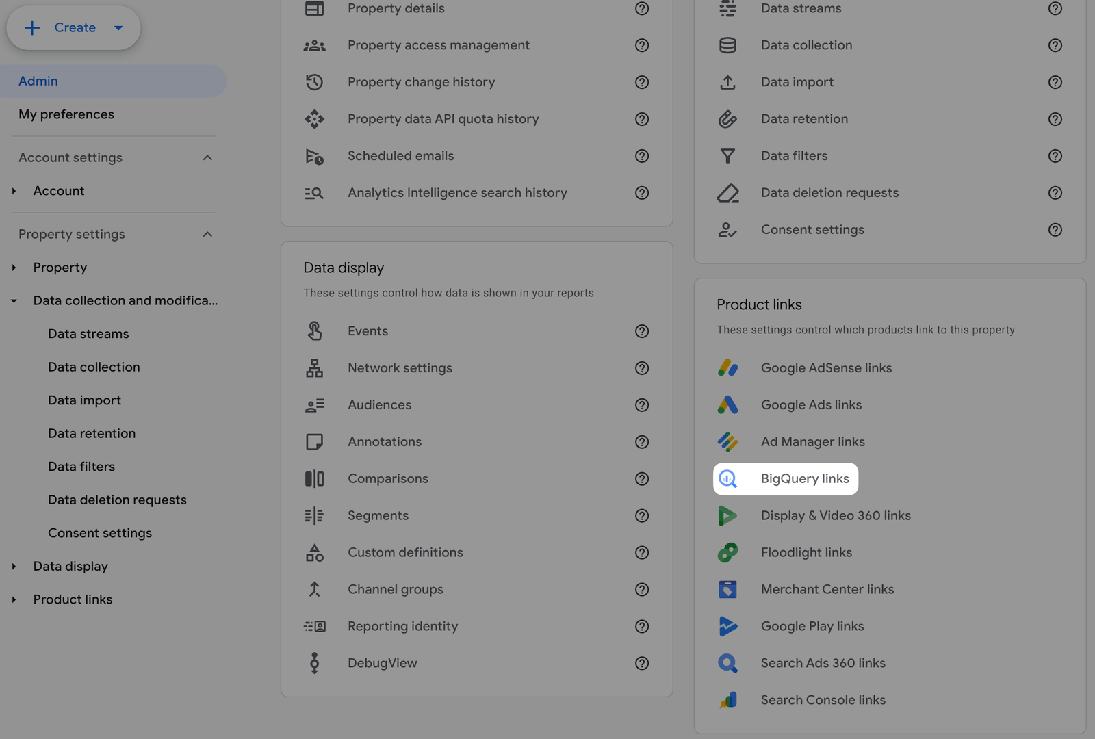The width and height of the screenshot is (1095, 739).
Task: Click the Events touch icon
Action: tap(314, 331)
